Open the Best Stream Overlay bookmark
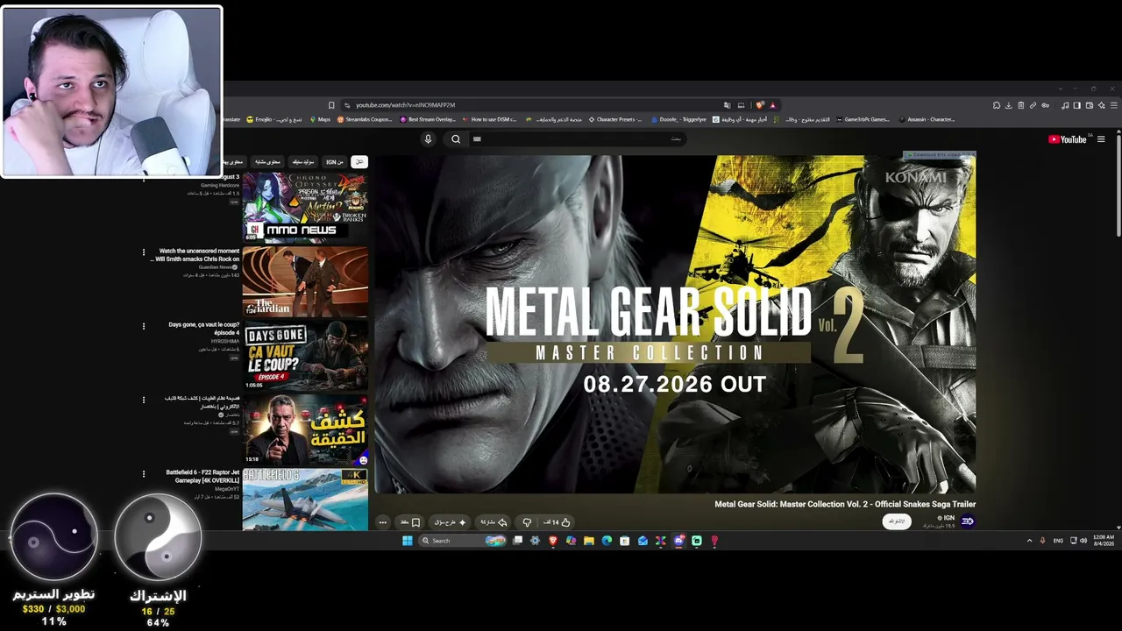The width and height of the screenshot is (1122, 631). point(428,119)
